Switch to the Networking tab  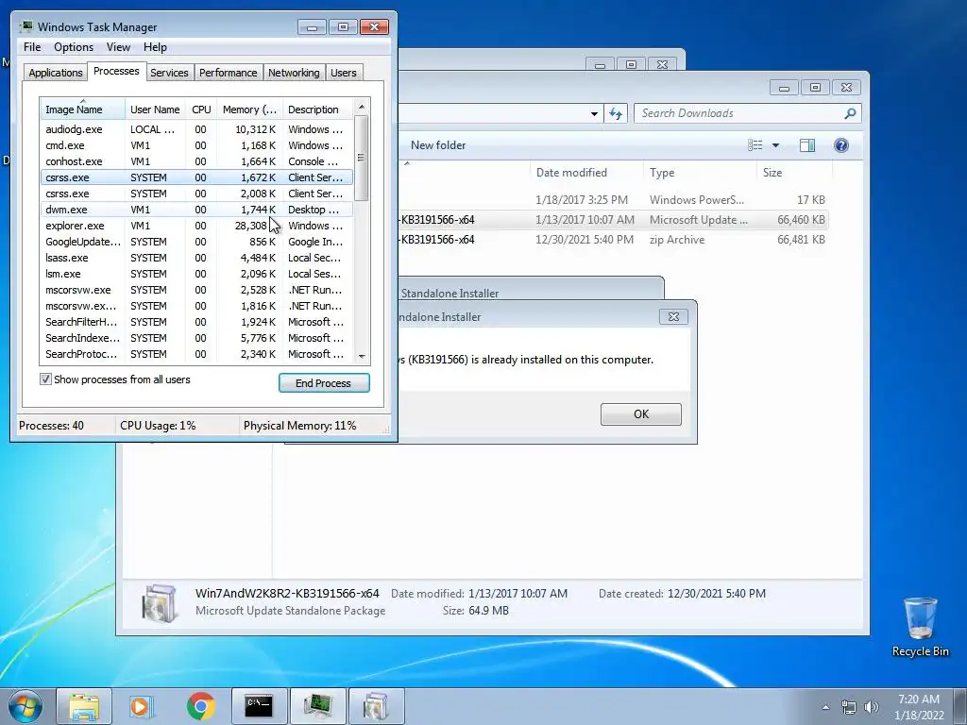tap(294, 73)
